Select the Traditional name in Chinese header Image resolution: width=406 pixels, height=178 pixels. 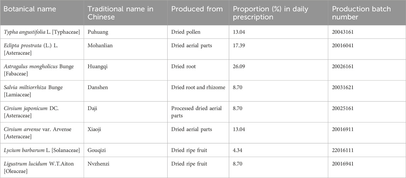click(x=121, y=13)
